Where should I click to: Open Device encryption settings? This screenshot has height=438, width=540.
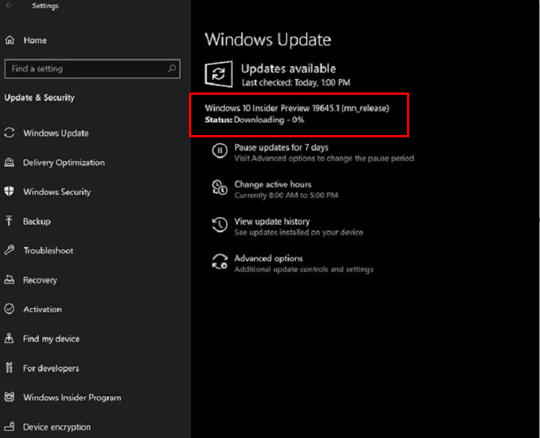57,427
